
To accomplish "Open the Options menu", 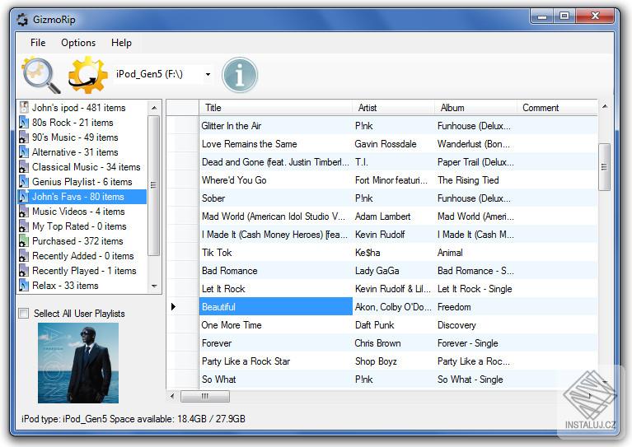I will [x=78, y=43].
